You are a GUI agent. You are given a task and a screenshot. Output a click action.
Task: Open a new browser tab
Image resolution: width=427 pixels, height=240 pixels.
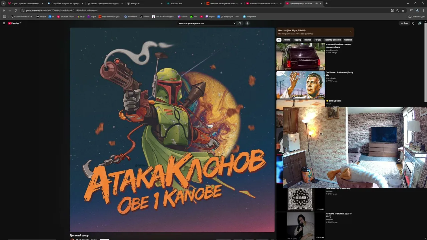tap(326, 3)
